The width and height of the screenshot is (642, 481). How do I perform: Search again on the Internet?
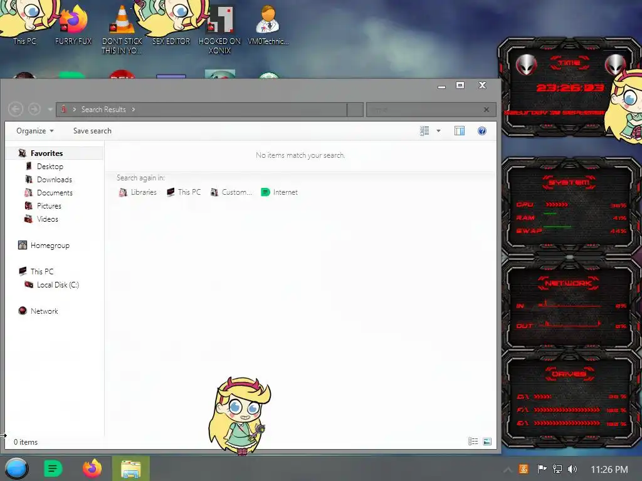click(x=279, y=192)
